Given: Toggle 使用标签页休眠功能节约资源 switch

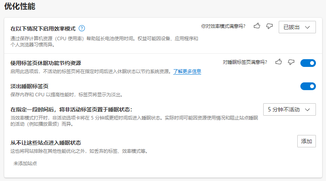Looking at the screenshot, I should coord(308,63).
